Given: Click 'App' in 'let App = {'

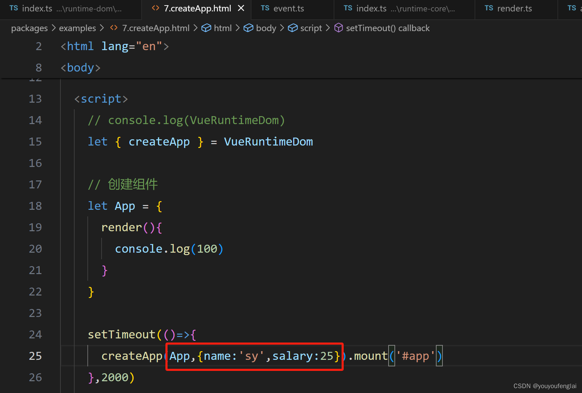Looking at the screenshot, I should [125, 206].
